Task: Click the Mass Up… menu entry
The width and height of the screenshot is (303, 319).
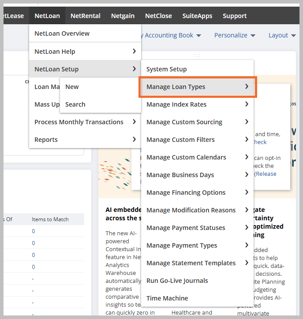Action: (x=45, y=104)
